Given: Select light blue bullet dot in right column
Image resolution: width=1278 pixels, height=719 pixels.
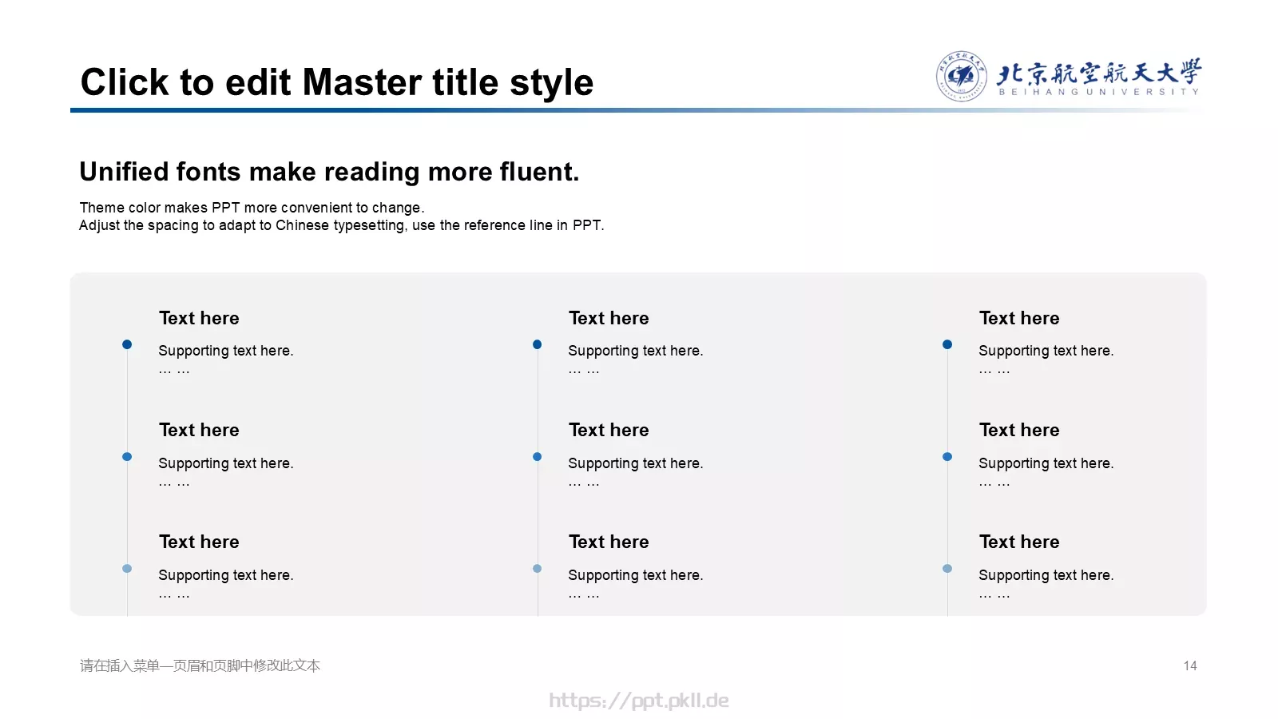Looking at the screenshot, I should (947, 569).
